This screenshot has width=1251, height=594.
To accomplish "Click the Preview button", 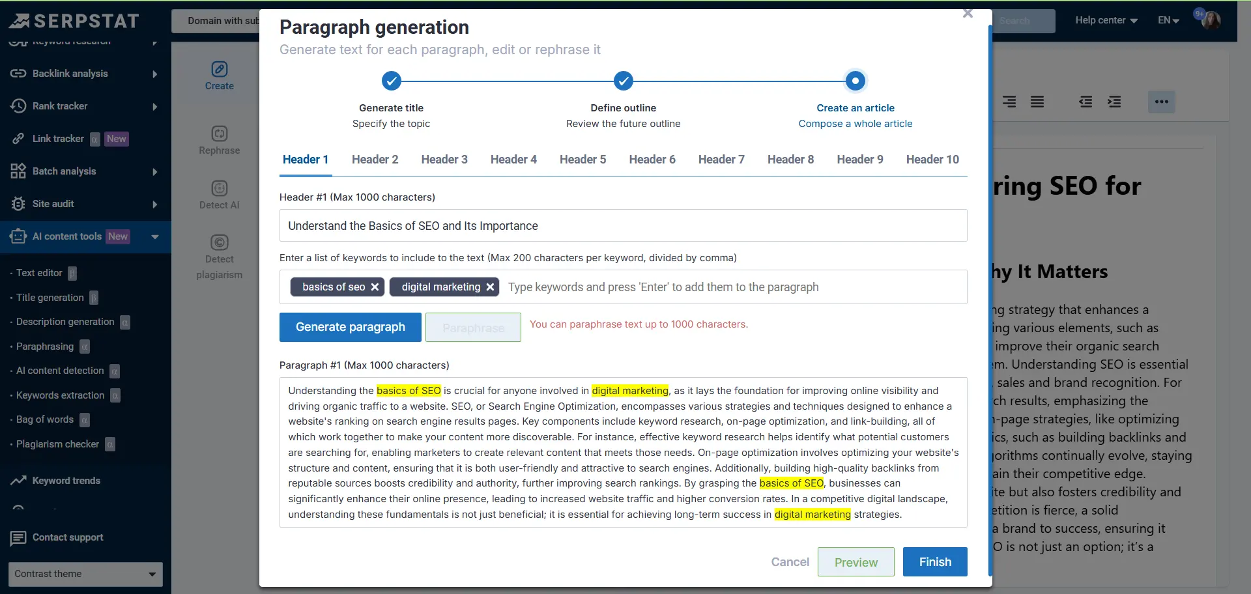I will pos(856,561).
